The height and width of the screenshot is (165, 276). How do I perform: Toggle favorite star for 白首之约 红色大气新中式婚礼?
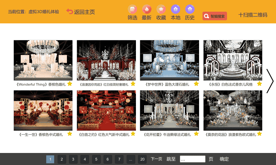click(133, 134)
